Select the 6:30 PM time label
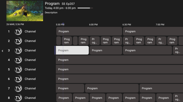This screenshot has width=183, height=102. point(127,25)
